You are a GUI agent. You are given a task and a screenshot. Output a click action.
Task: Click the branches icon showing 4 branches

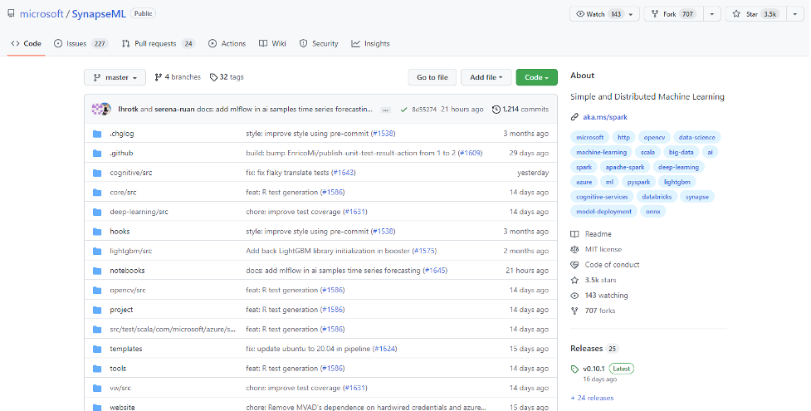(x=158, y=77)
